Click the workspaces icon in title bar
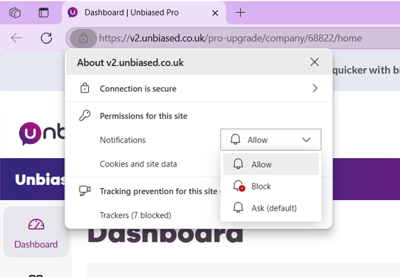 coord(16,13)
